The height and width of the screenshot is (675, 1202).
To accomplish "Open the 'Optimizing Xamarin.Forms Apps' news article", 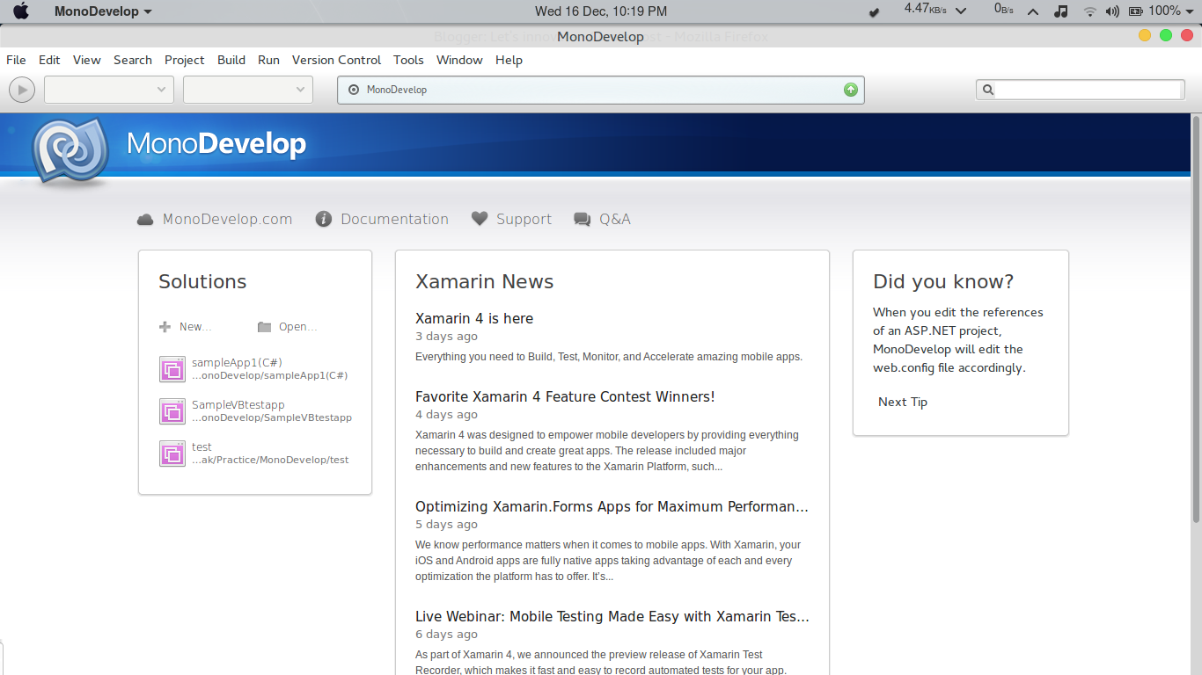I will pyautogui.click(x=612, y=506).
